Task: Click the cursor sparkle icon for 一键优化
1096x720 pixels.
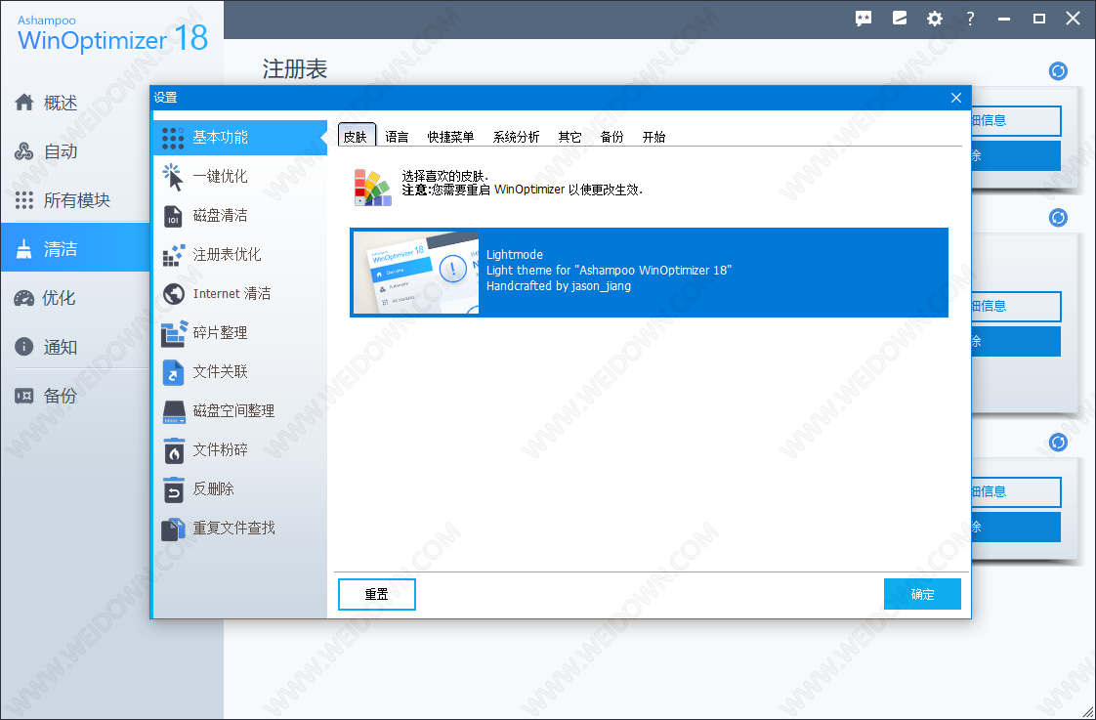Action: coord(173,177)
